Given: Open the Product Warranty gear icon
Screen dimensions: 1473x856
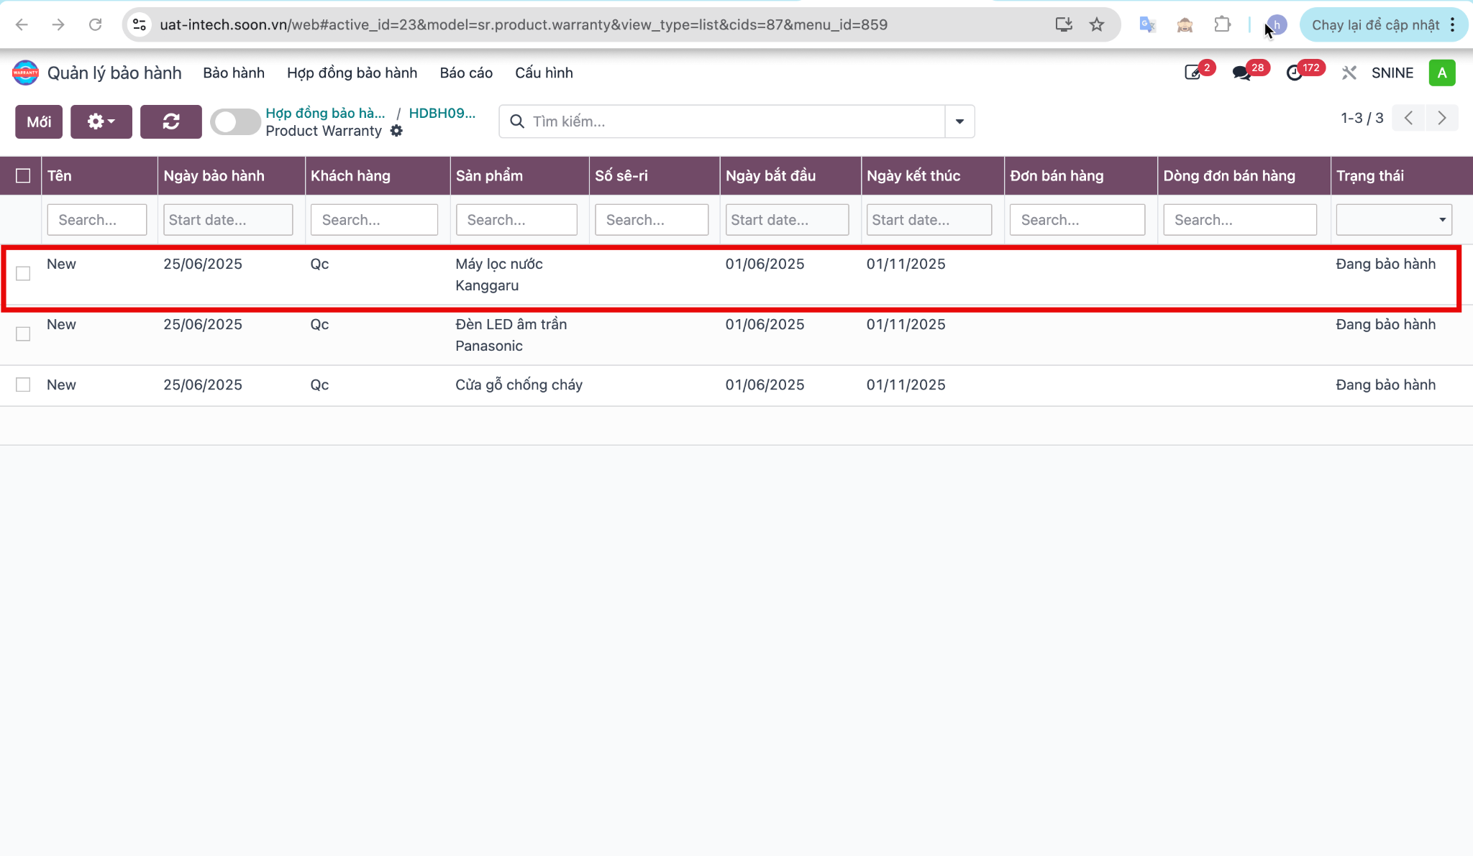Looking at the screenshot, I should (396, 131).
